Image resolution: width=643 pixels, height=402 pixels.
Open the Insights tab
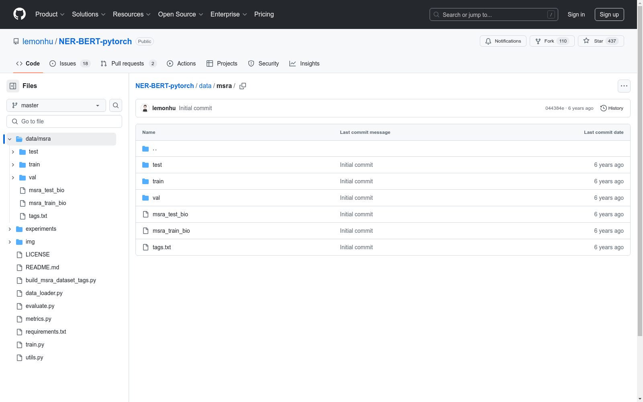coord(305,64)
